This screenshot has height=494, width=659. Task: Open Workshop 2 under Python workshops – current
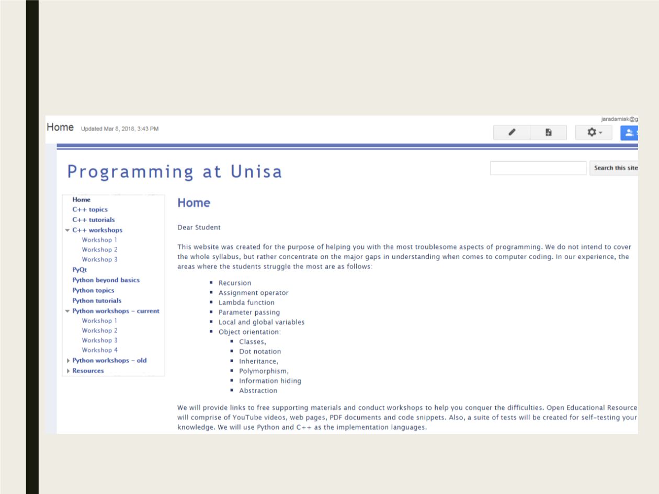tap(99, 331)
